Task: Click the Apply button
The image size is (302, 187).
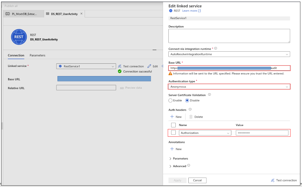Action: click(x=177, y=180)
